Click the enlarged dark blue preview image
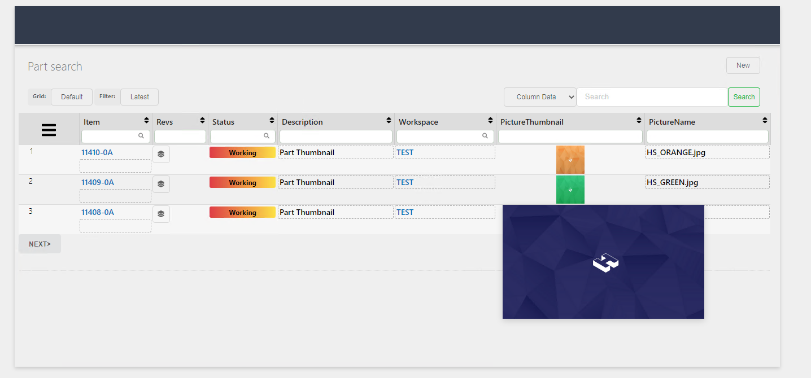811x378 pixels. click(x=603, y=262)
